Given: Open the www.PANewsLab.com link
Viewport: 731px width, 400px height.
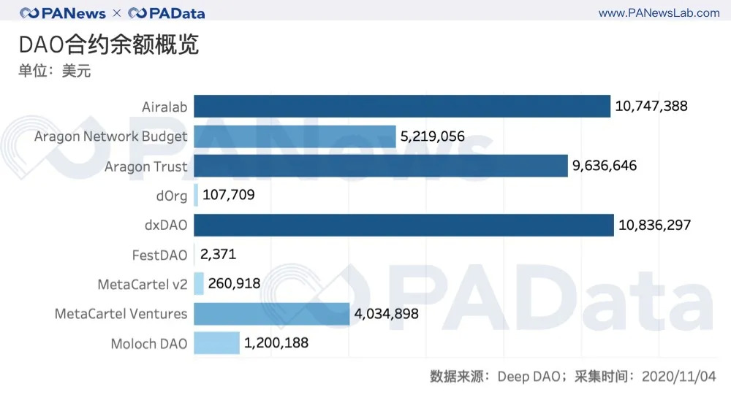Looking at the screenshot, I should 659,13.
